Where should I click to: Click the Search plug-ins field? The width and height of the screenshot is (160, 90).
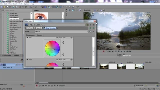pos(17,10)
